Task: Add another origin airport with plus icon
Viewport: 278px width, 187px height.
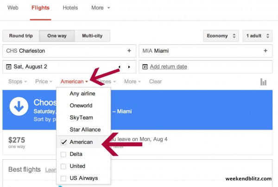Action: tap(129, 50)
